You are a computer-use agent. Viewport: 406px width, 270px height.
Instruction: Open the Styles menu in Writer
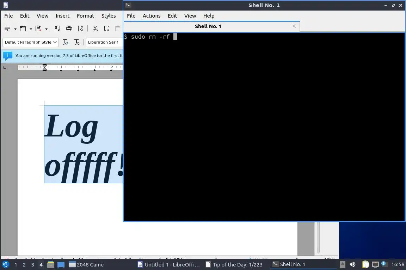click(109, 16)
